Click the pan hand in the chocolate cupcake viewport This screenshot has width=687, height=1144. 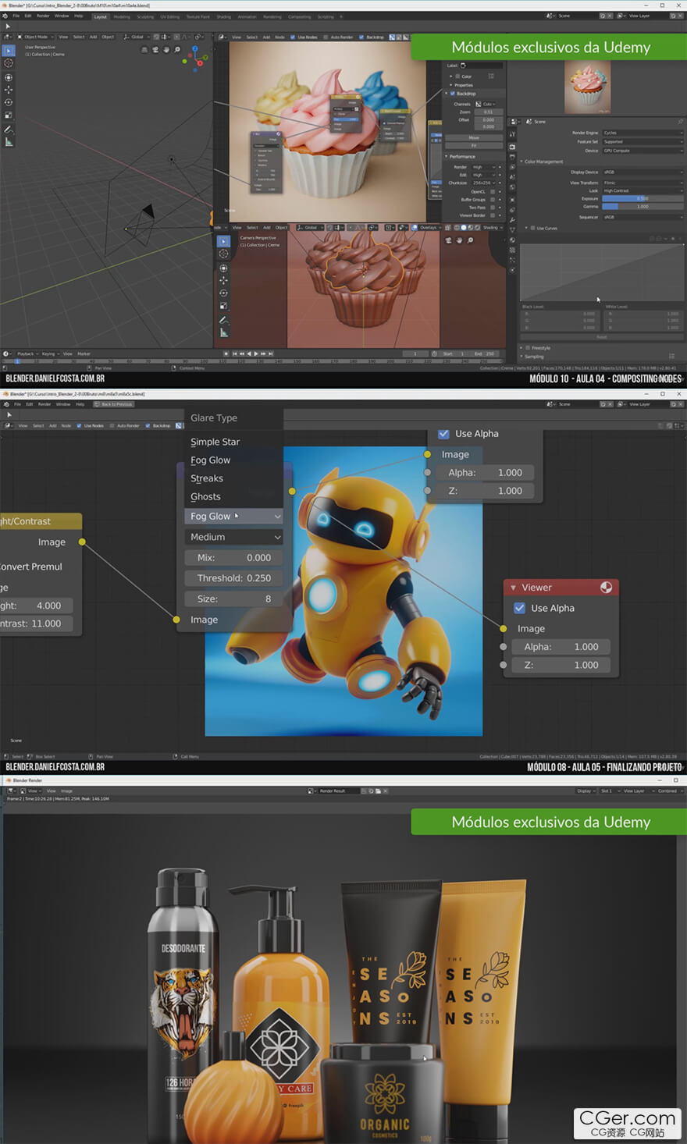click(x=459, y=240)
